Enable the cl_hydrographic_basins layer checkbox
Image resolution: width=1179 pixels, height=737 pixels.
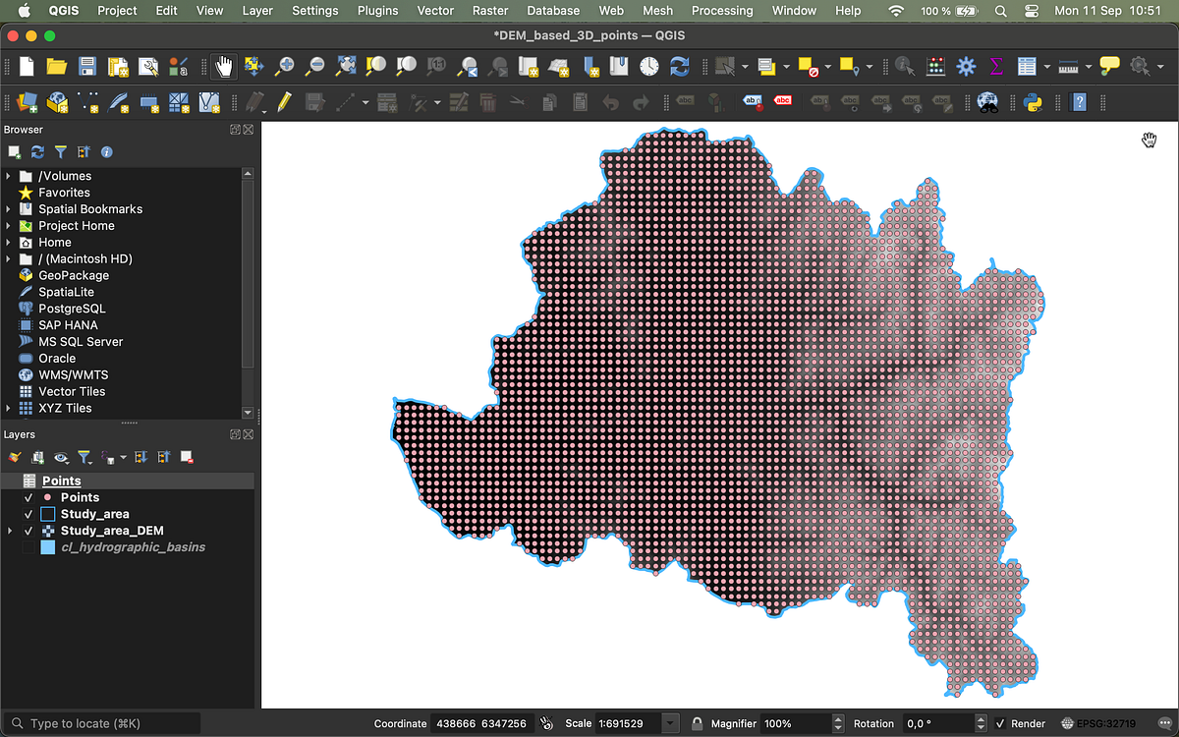(28, 547)
